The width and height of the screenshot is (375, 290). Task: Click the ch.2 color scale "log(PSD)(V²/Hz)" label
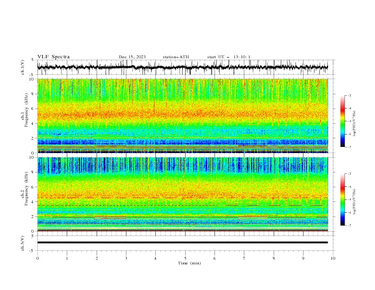pos(355,202)
